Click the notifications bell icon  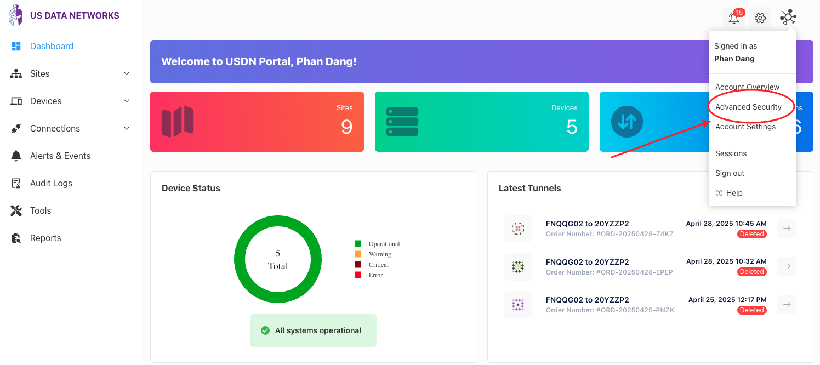(733, 18)
